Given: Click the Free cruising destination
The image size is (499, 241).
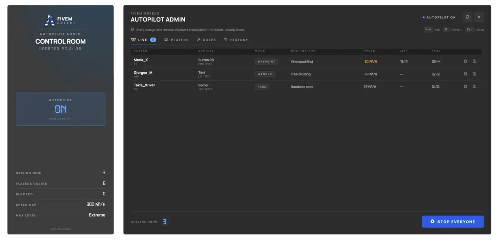Looking at the screenshot, I should coord(301,74).
